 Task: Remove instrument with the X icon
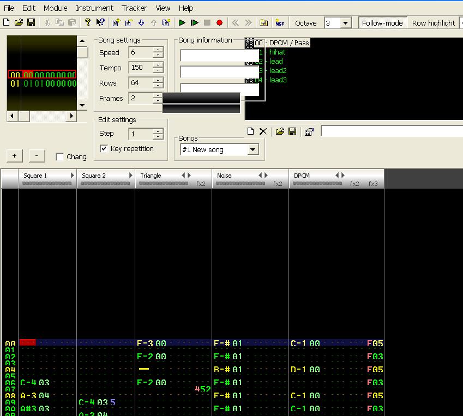263,131
